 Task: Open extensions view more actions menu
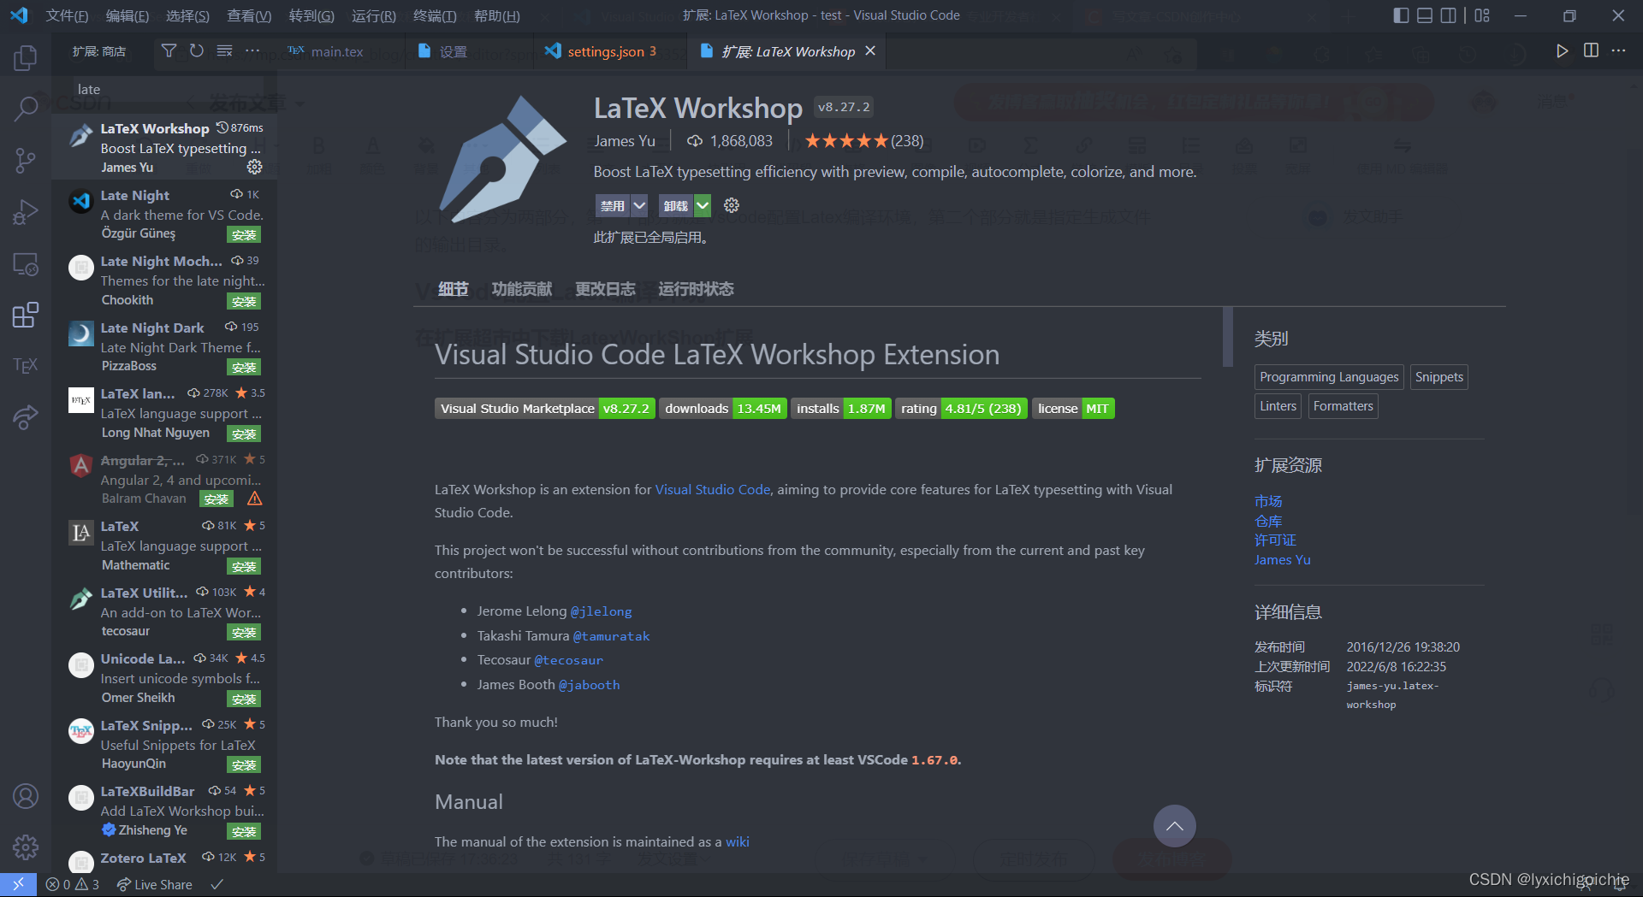(252, 51)
